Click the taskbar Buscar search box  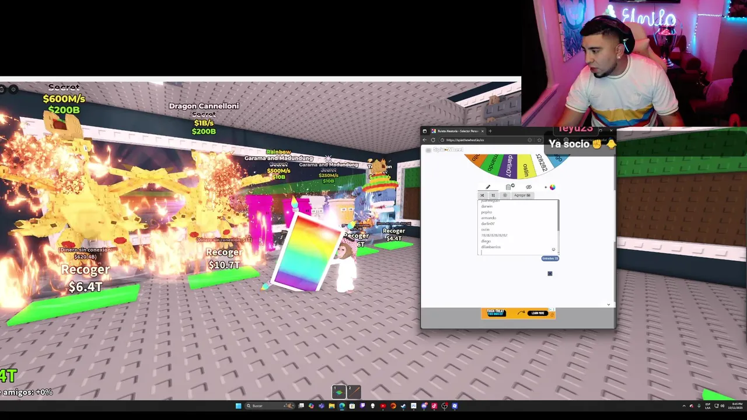pyautogui.click(x=270, y=406)
